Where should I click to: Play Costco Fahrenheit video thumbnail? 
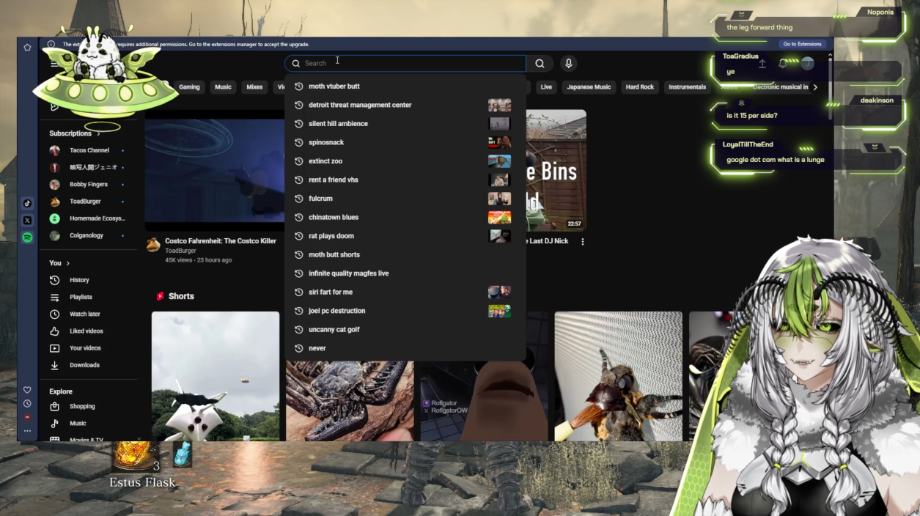click(x=214, y=171)
